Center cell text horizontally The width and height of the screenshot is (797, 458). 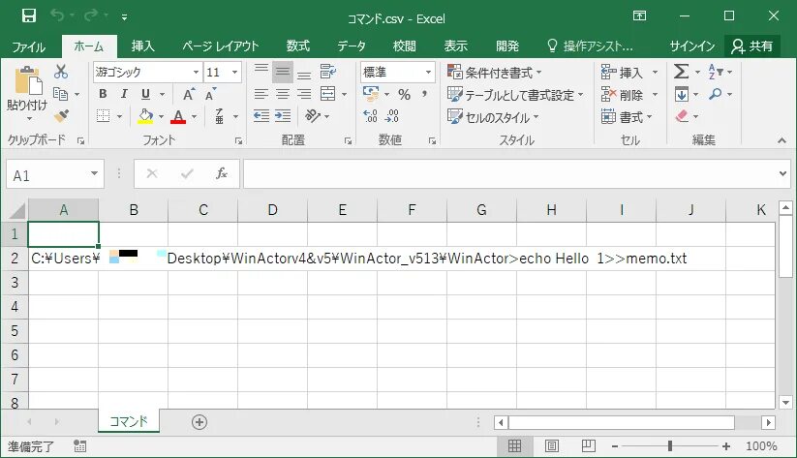tap(283, 94)
